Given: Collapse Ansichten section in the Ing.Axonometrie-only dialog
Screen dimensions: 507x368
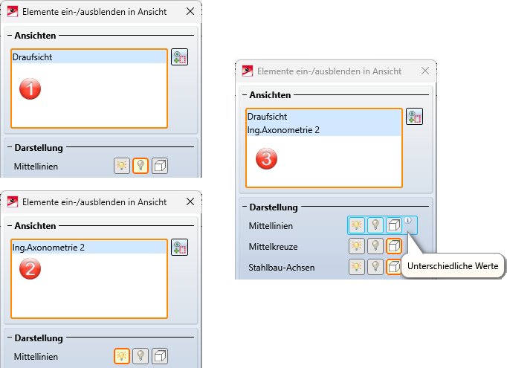Looking at the screenshot, I should pyautogui.click(x=10, y=225).
